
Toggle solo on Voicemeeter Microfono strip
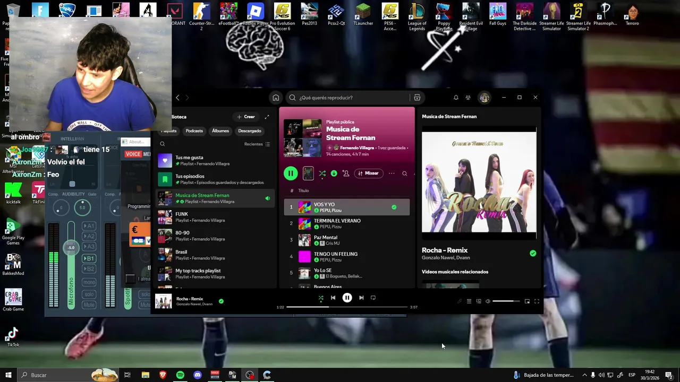coord(89,294)
